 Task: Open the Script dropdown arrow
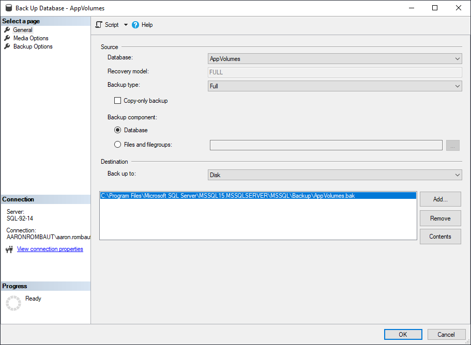click(x=126, y=25)
